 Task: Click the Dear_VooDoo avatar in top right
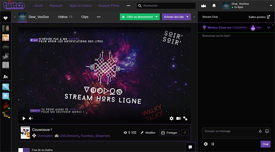(x=226, y=6)
